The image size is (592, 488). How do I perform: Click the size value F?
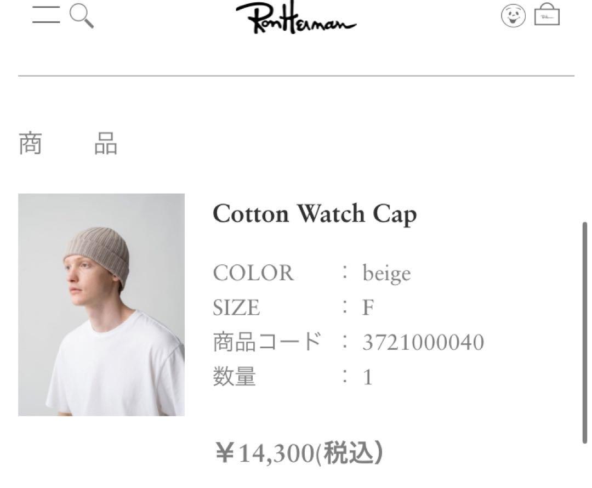[368, 308]
